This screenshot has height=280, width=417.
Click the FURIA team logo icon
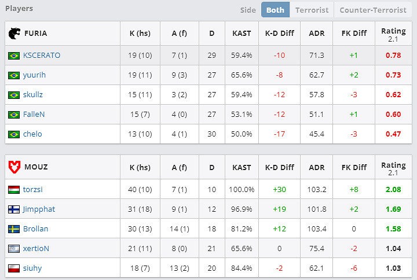[14, 34]
